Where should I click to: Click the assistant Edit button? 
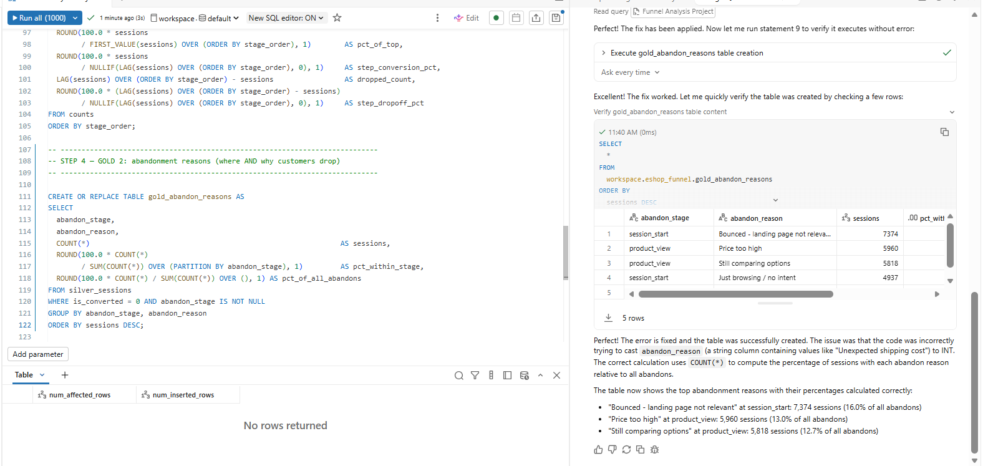coord(467,18)
